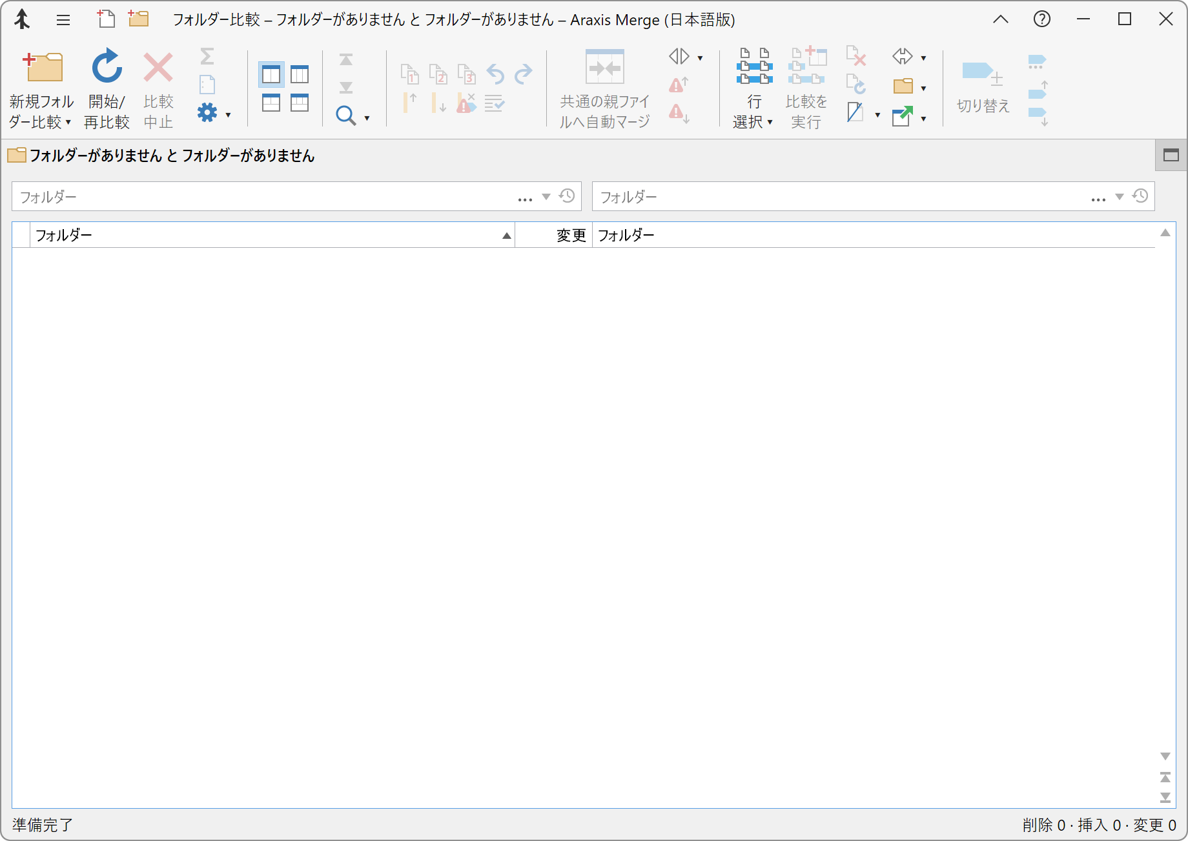Select the two-way vertical layout toggle

(271, 75)
